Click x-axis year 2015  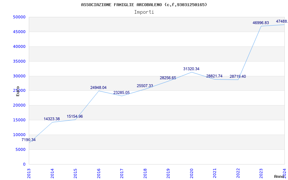(75, 173)
